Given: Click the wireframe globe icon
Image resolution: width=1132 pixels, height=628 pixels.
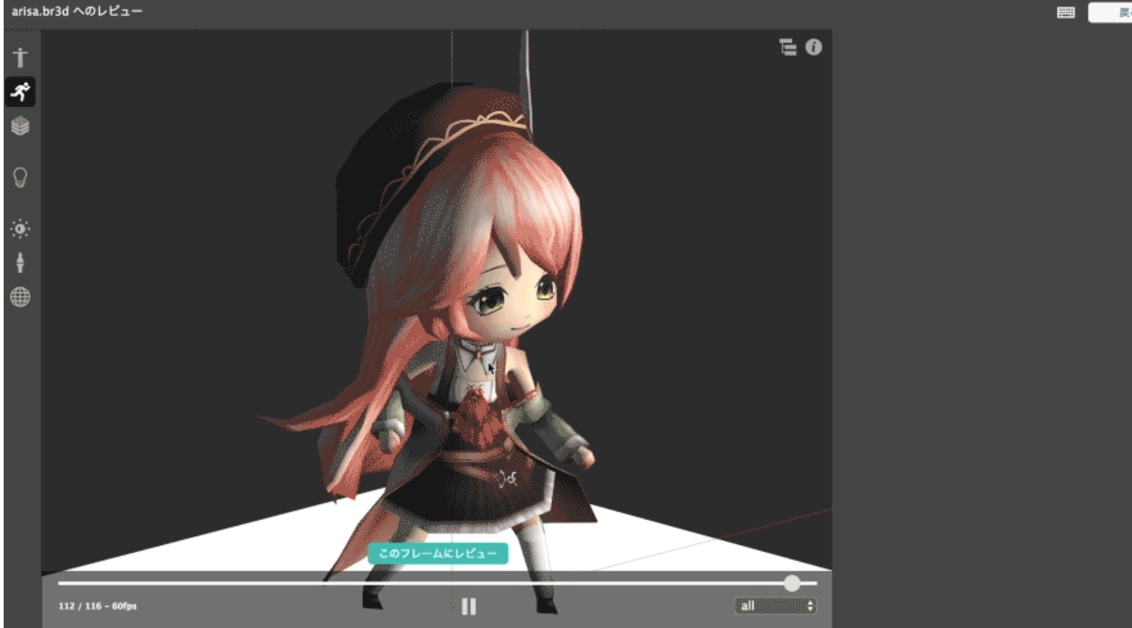Looking at the screenshot, I should 21,297.
